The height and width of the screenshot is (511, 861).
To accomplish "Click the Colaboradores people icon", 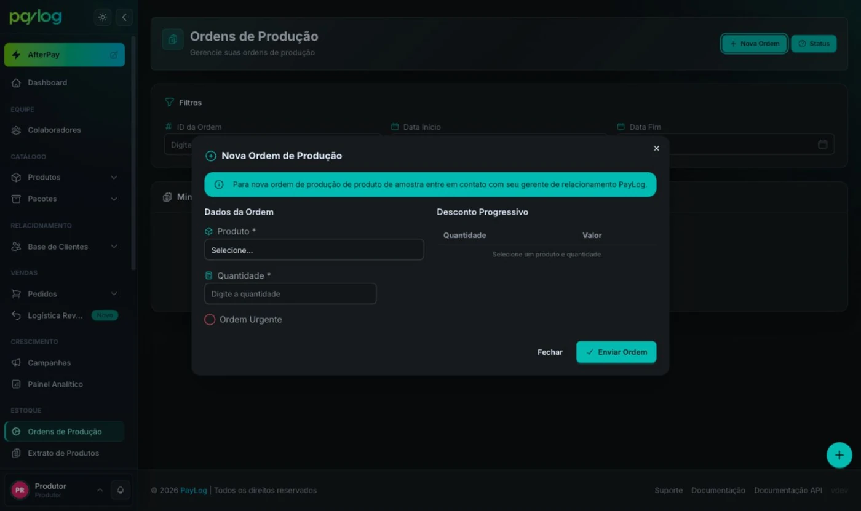I will pos(16,130).
